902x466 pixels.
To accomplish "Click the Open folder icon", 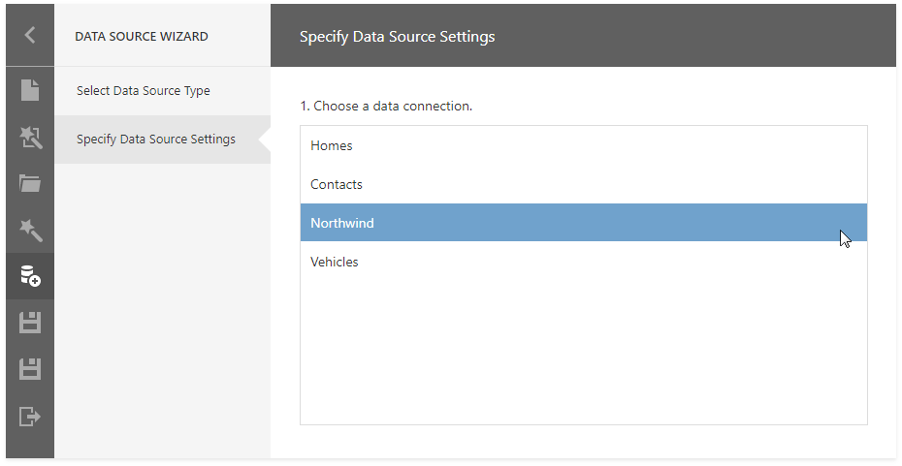I will click(x=30, y=183).
